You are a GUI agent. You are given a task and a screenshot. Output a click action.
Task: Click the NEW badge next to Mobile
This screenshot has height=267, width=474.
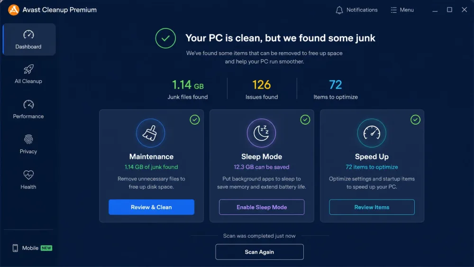pos(46,248)
